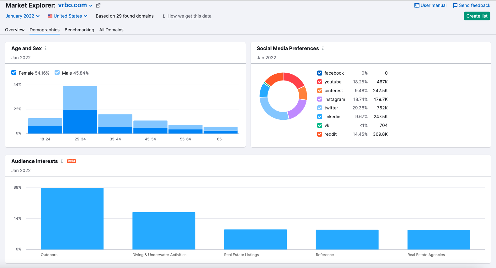Image resolution: width=496 pixels, height=268 pixels.
Task: Click the 25-34 age group bar
Action: pyautogui.click(x=80, y=110)
